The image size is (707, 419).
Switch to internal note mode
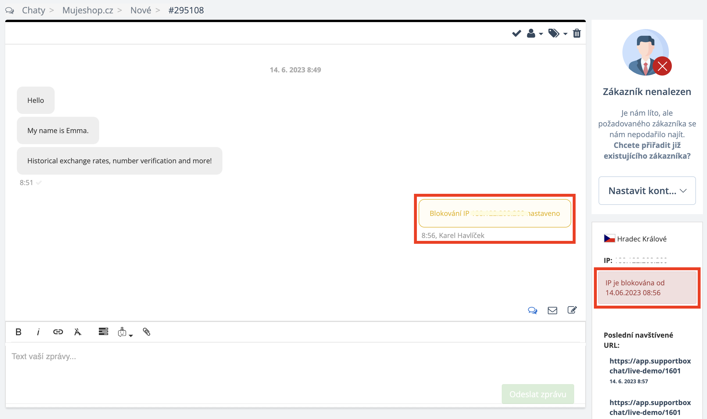572,310
